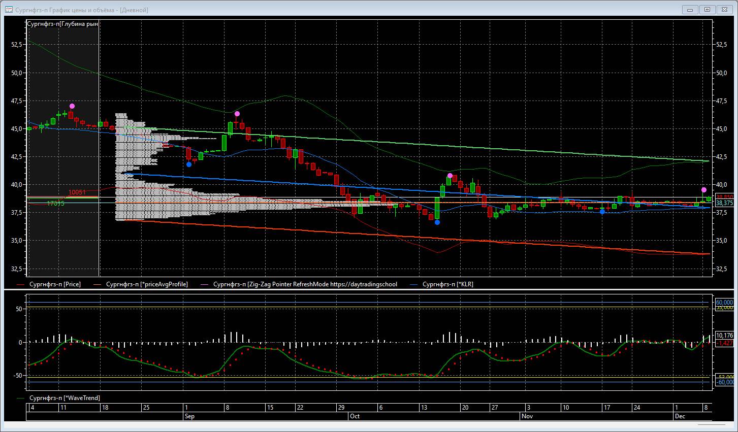Viewport: 738px width, 432px height.
Task: Click the pink Zig-Zag marker in late October
Action: pyautogui.click(x=450, y=176)
